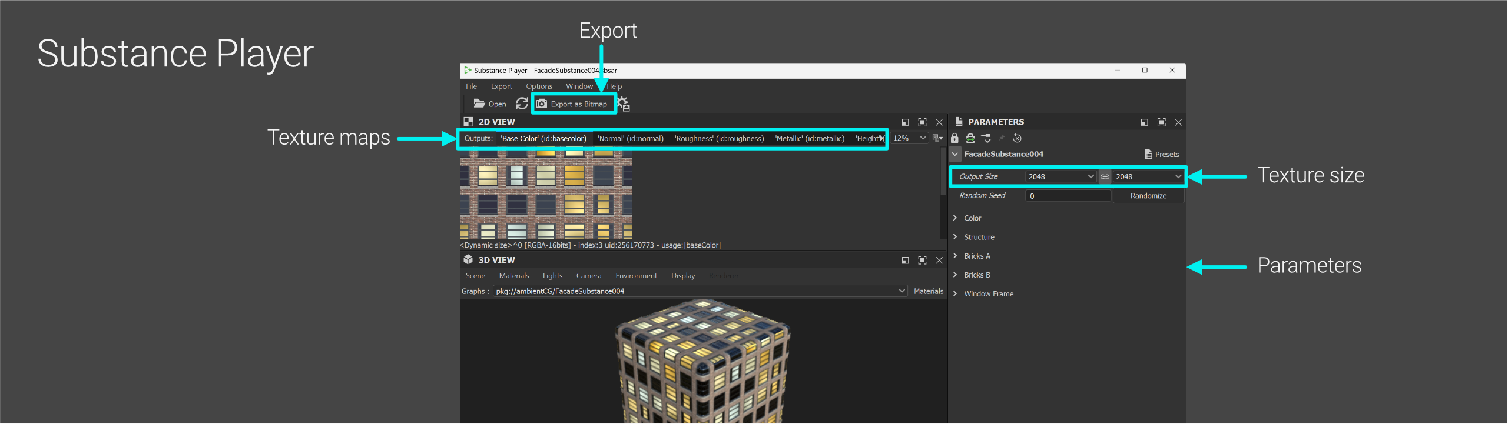Click the reload substance refresh icon
The height and width of the screenshot is (424, 1508).
click(522, 104)
